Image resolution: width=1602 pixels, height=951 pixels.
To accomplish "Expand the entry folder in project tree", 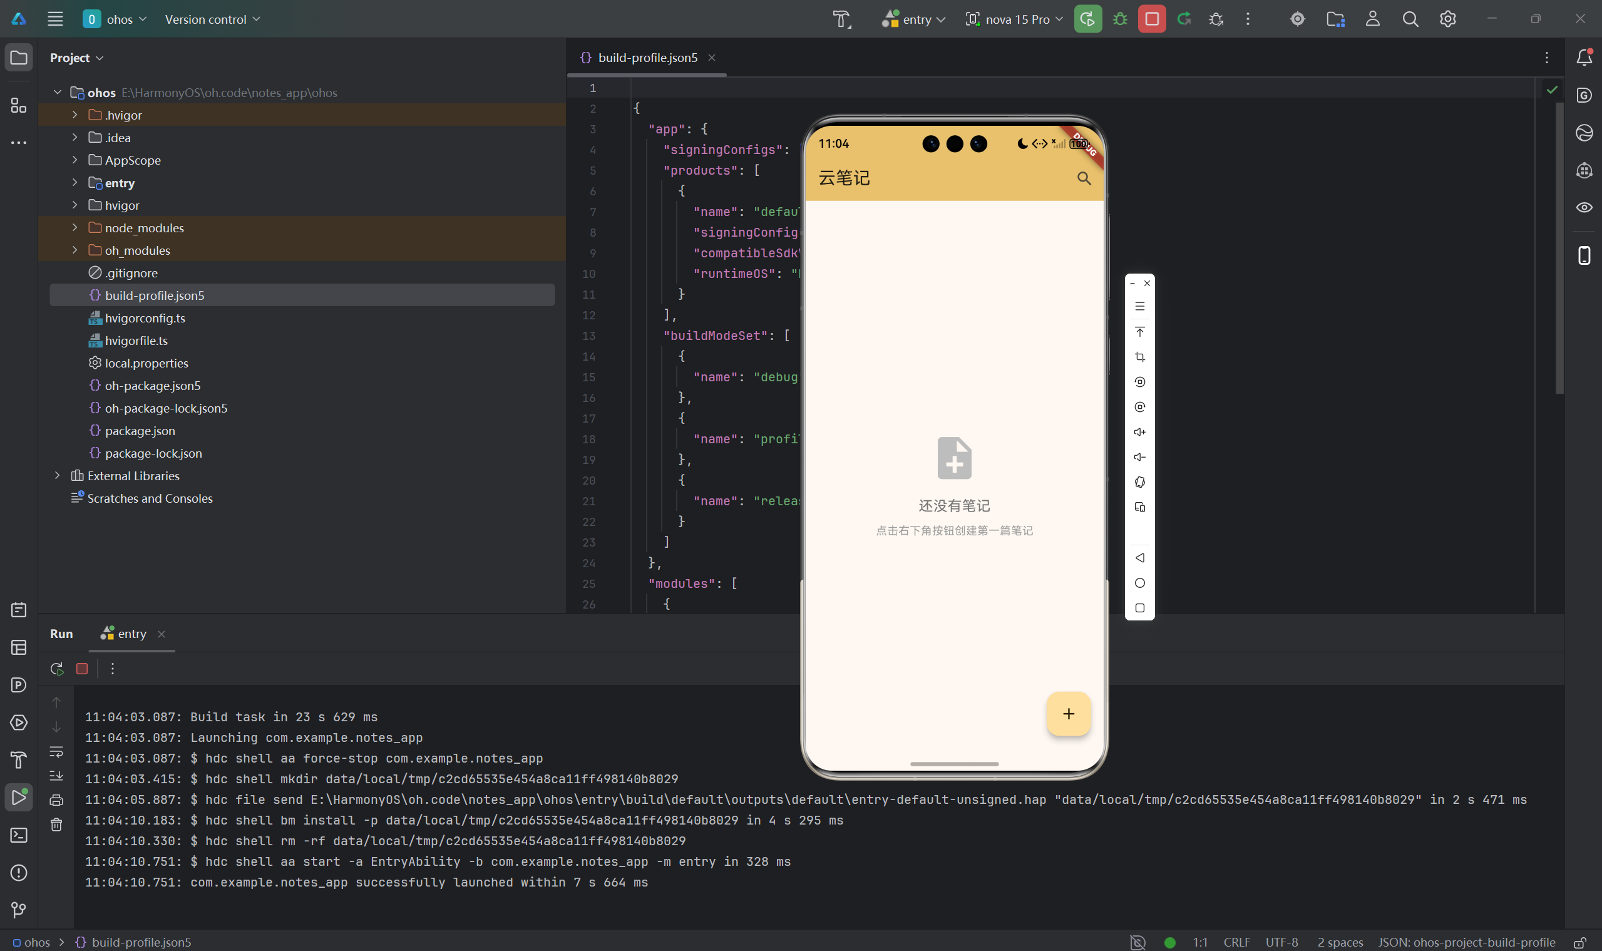I will [74, 183].
